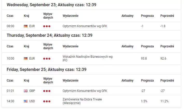
Task: Open Friday's GBP Optymizm Konsumentów wg GFK event
Action: 85,91
